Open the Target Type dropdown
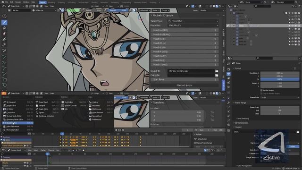The image size is (302, 170). pyautogui.click(x=193, y=21)
